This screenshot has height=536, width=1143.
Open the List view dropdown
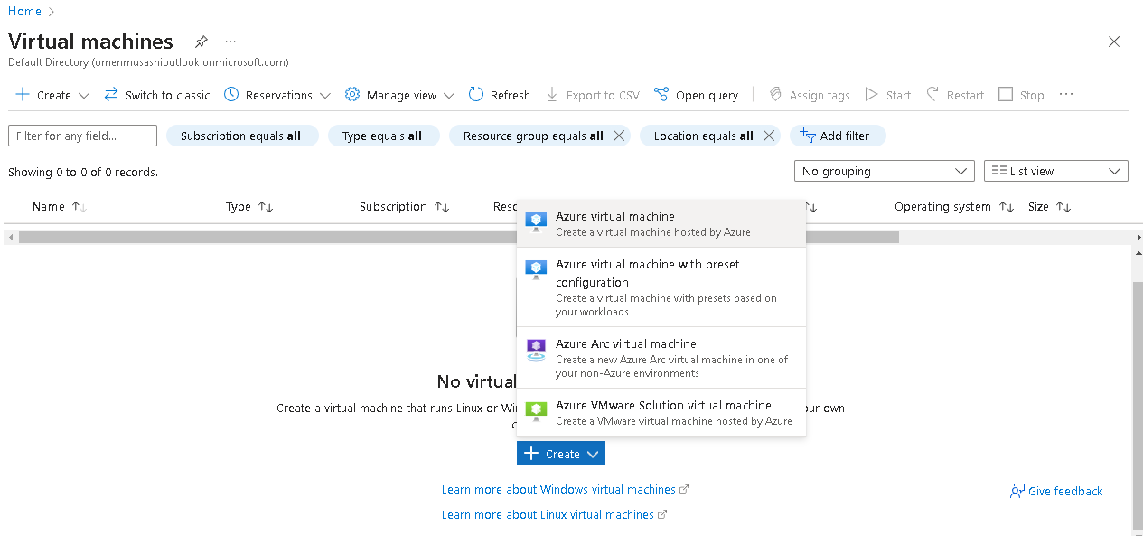(1055, 170)
